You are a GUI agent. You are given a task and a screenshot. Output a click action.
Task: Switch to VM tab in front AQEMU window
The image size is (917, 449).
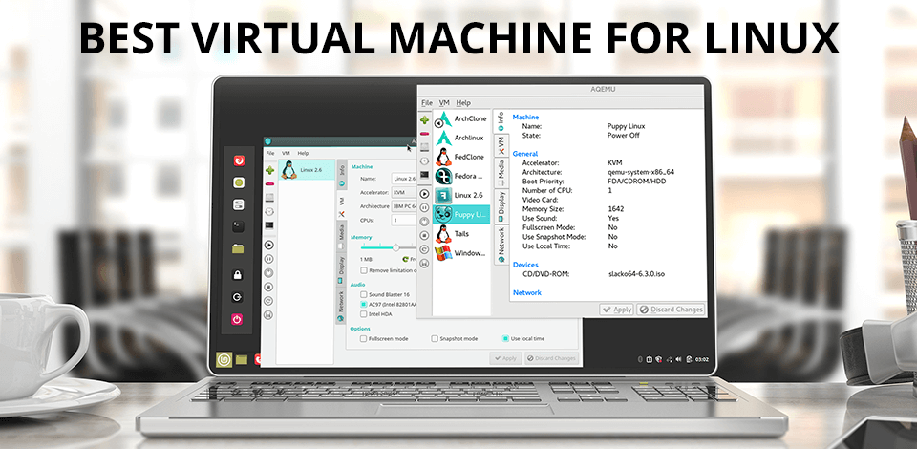[501, 145]
